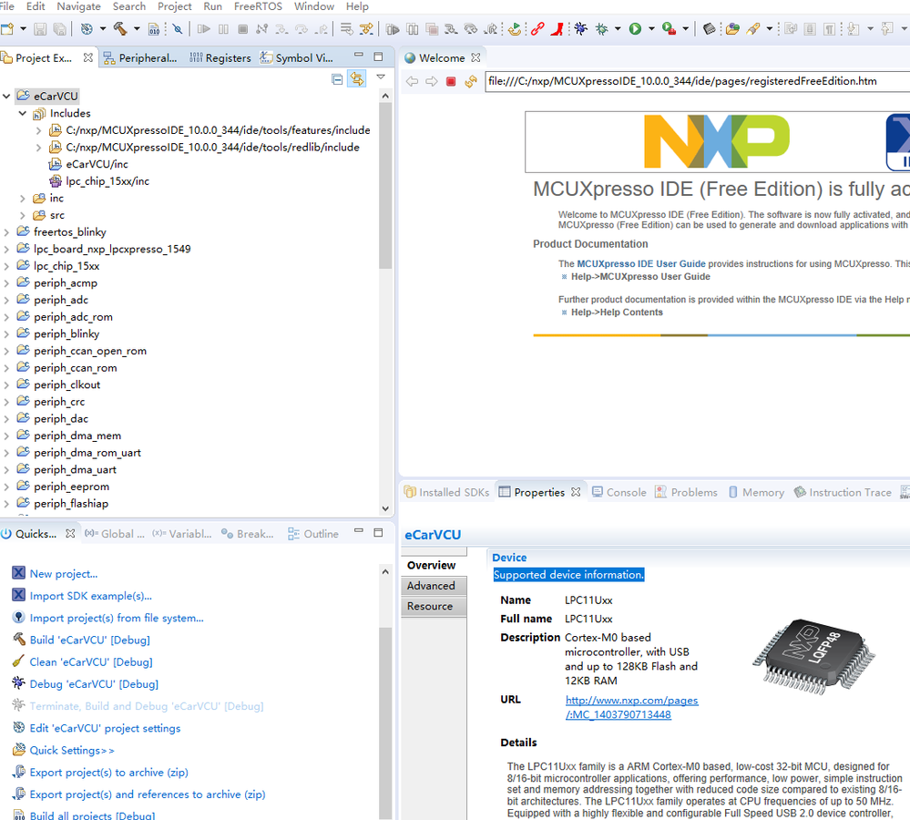This screenshot has width=910, height=820.
Task: Switch to the Registers tab
Action: (220, 58)
